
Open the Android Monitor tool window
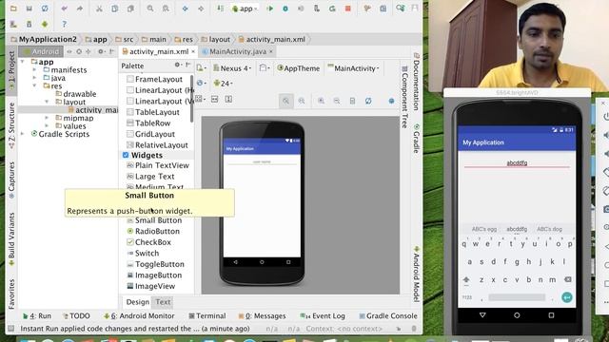[x=139, y=316]
